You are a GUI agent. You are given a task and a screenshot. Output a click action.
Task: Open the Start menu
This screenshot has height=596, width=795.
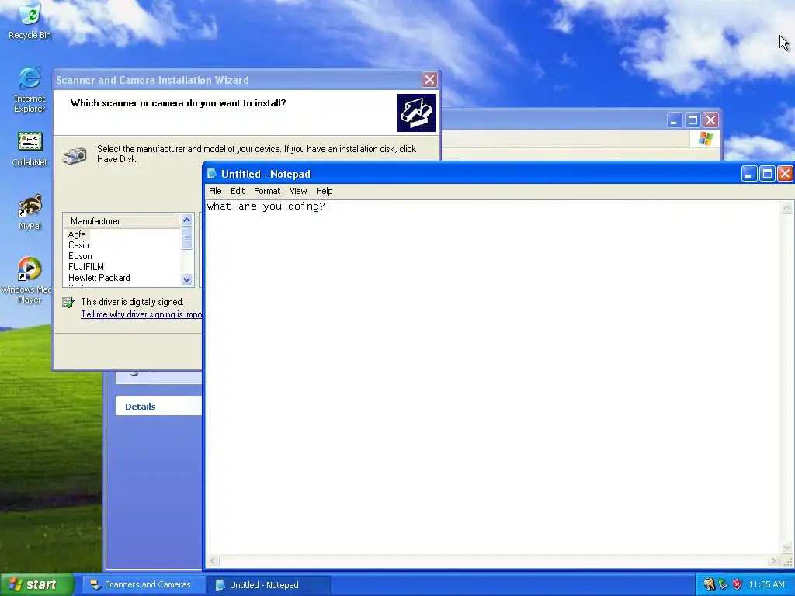(x=37, y=584)
